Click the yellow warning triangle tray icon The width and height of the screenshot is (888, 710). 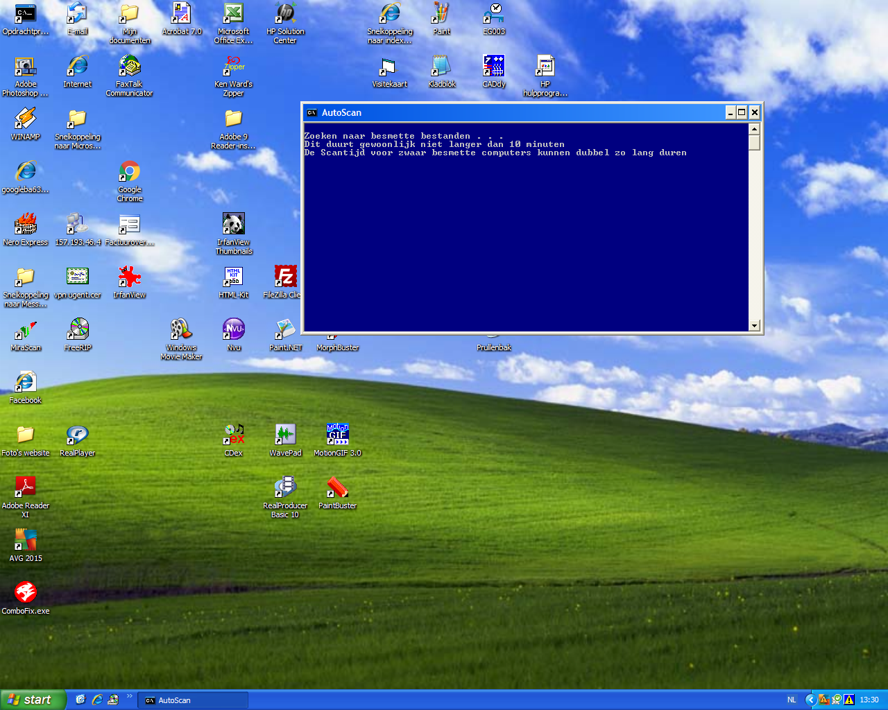coord(848,700)
